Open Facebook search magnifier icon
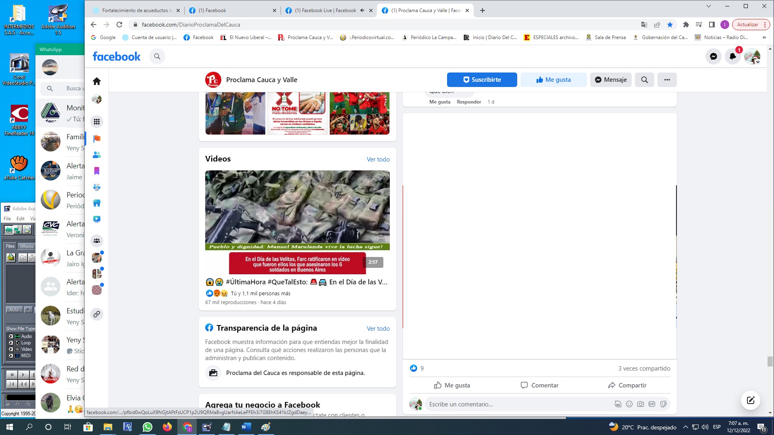 pyautogui.click(x=157, y=56)
